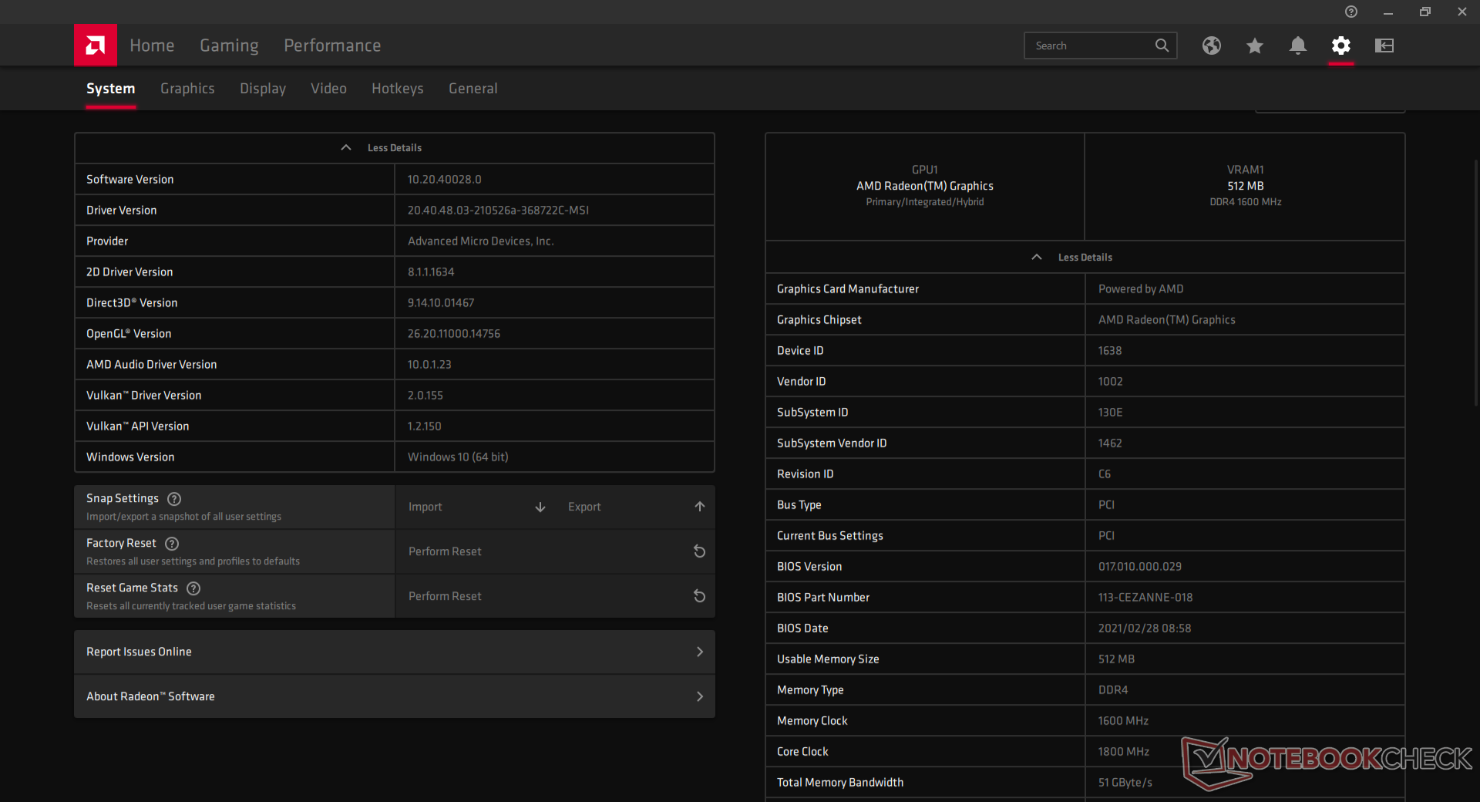
Task: Show help for Reset Game Stats
Action: point(193,588)
